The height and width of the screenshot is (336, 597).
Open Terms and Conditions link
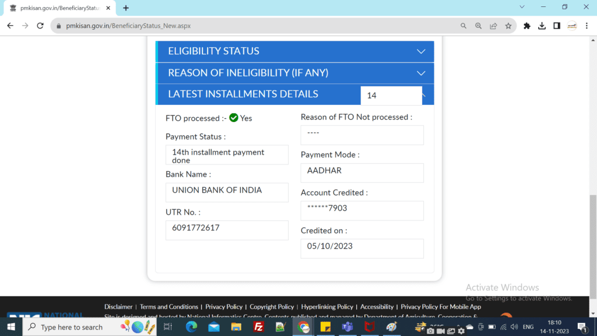coord(169,307)
